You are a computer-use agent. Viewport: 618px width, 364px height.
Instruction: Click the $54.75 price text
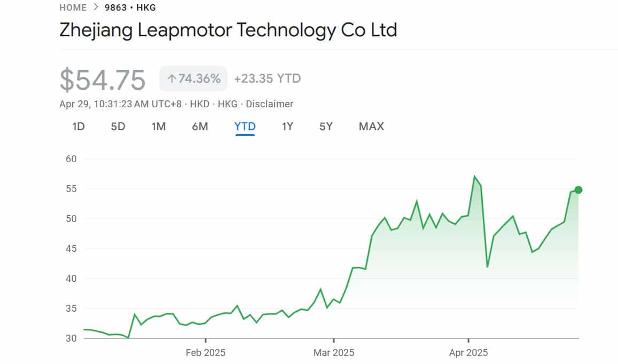coord(101,78)
